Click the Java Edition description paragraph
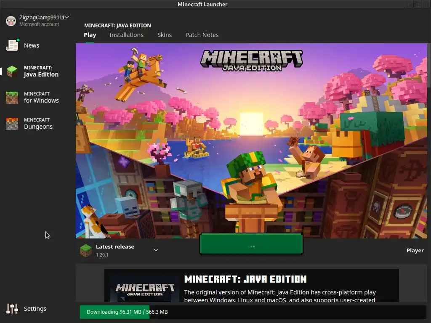Viewport: 431px width, 323px height. point(280,296)
